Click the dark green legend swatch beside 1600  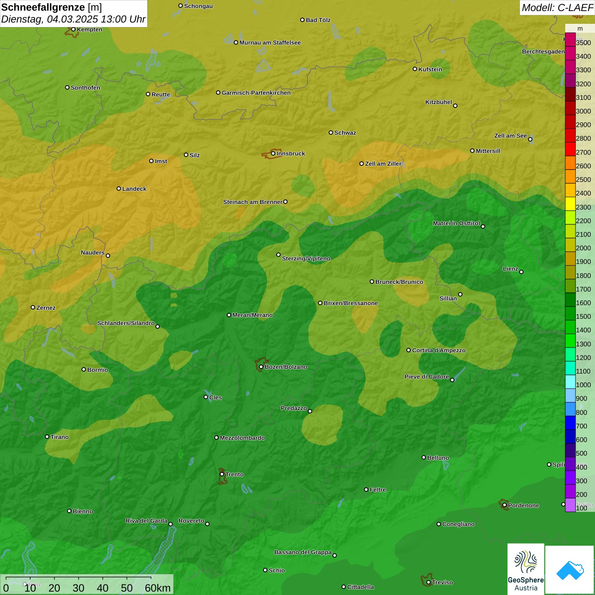point(570,300)
